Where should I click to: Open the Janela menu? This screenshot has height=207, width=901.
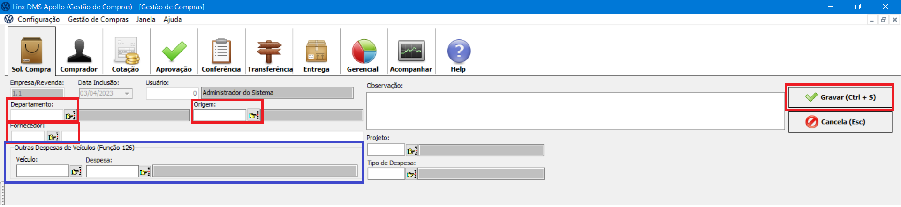[146, 19]
